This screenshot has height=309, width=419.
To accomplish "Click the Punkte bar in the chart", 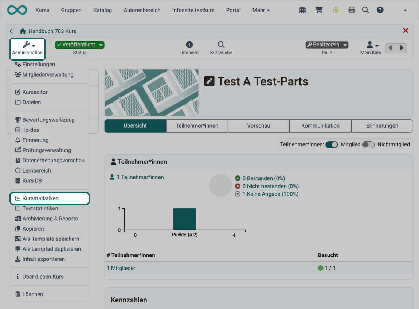I will 185,219.
